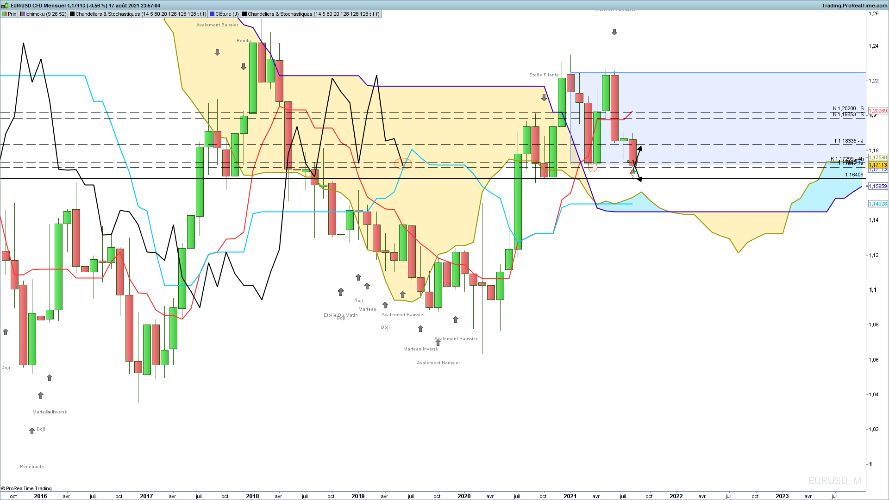The height and width of the screenshot is (500, 889).
Task: Open Ichimoku (9 26 52) indicator settings
Action: pos(46,14)
